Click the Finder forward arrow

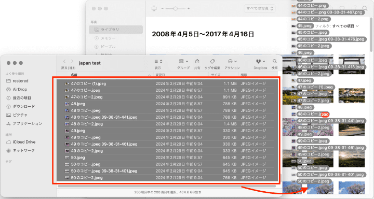point(72,62)
